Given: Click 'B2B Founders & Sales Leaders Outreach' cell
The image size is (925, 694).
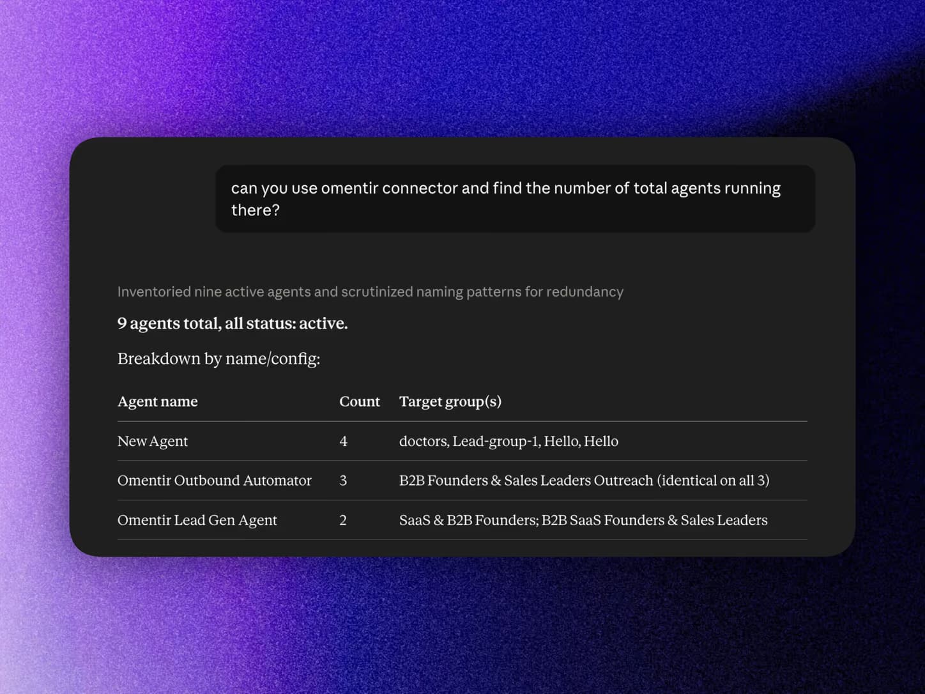Looking at the screenshot, I should pos(585,481).
